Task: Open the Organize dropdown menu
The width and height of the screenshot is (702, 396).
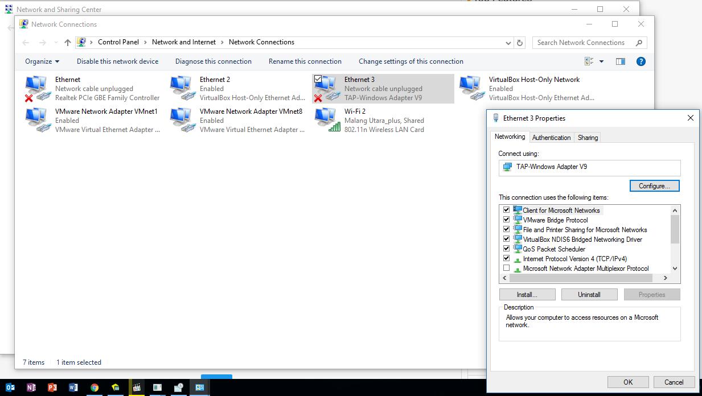Action: 42,61
